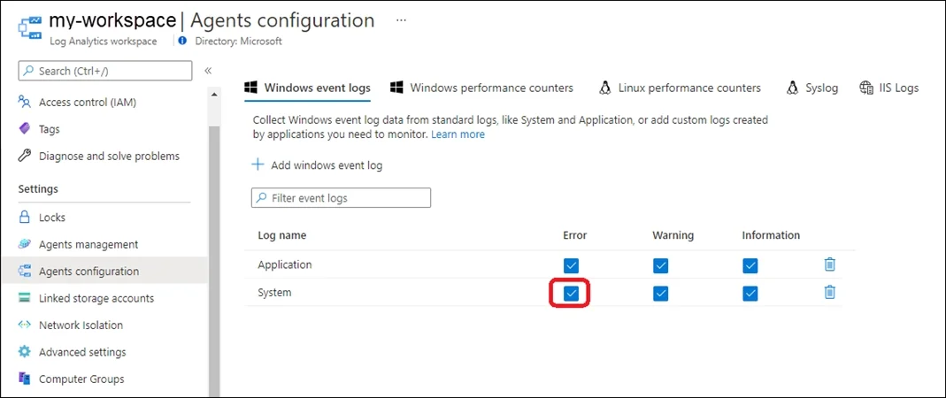Click the trash icon for System log
The width and height of the screenshot is (946, 398).
point(829,293)
